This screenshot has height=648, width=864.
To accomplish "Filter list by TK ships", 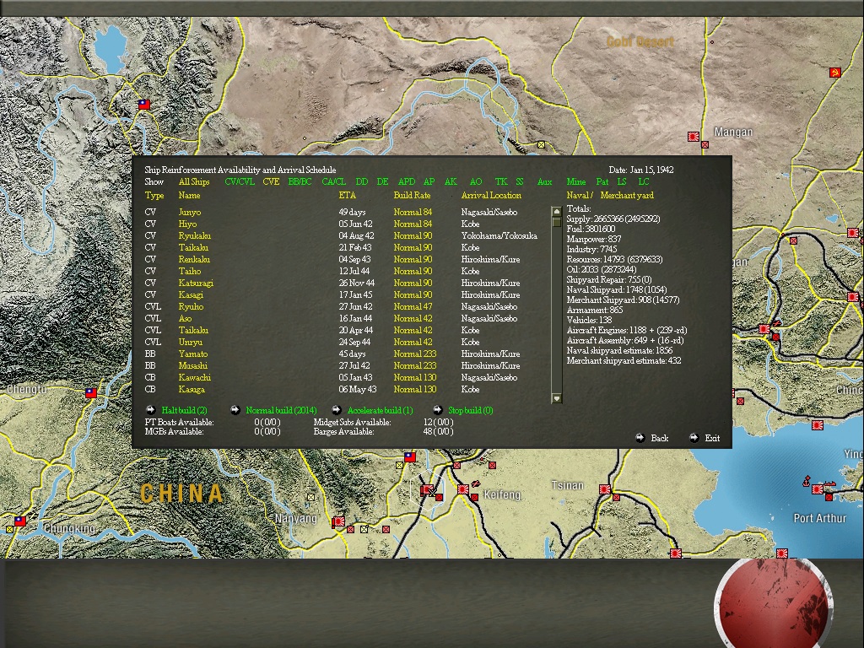I will coord(501,181).
